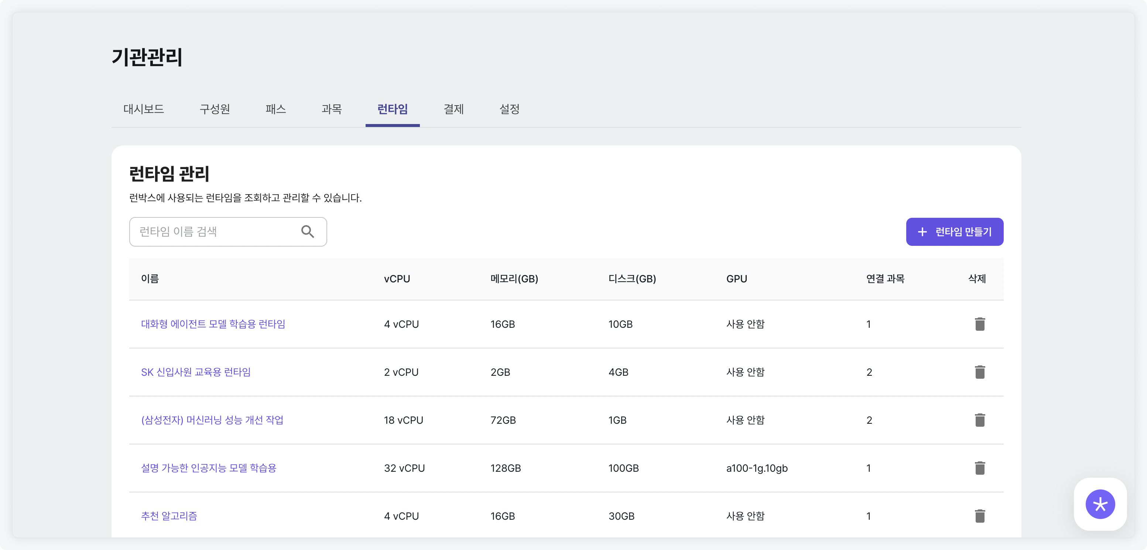1147x550 pixels.
Task: Click trash icon for 추천 알고리즘
Action: coord(980,516)
